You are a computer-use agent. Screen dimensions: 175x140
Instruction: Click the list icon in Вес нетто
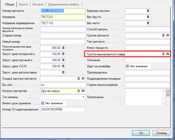pos(148,23)
